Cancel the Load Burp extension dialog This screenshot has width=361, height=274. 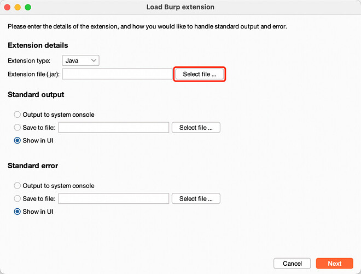292,264
